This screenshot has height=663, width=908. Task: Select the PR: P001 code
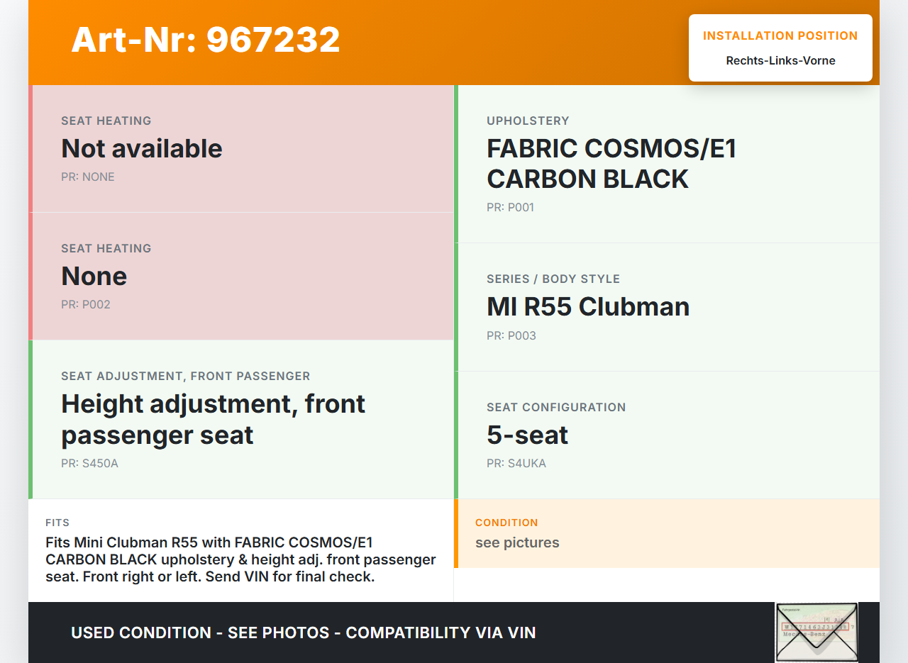point(510,208)
